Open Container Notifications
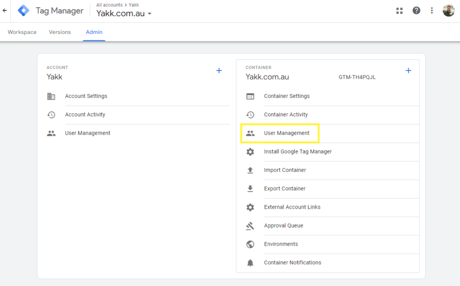Screen dimensions: 460x286 coord(292,263)
